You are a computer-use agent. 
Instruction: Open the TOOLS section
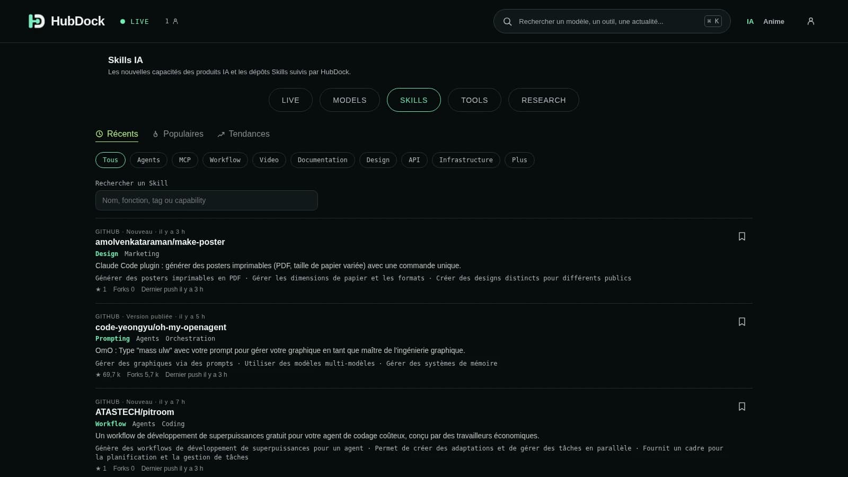coord(474,100)
